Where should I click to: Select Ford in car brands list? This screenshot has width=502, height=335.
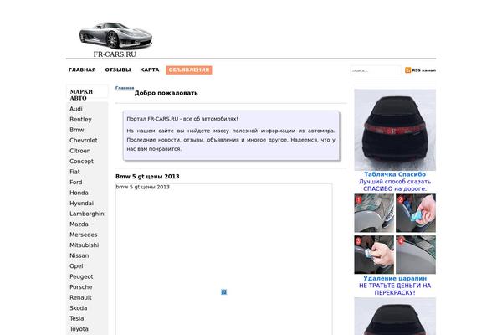(x=76, y=182)
